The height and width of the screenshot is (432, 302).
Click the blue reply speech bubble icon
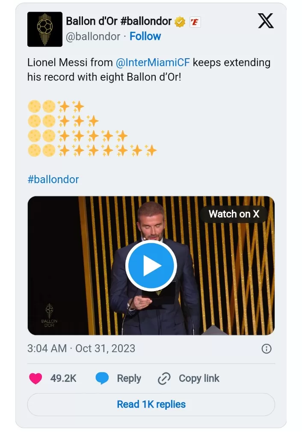(x=102, y=378)
